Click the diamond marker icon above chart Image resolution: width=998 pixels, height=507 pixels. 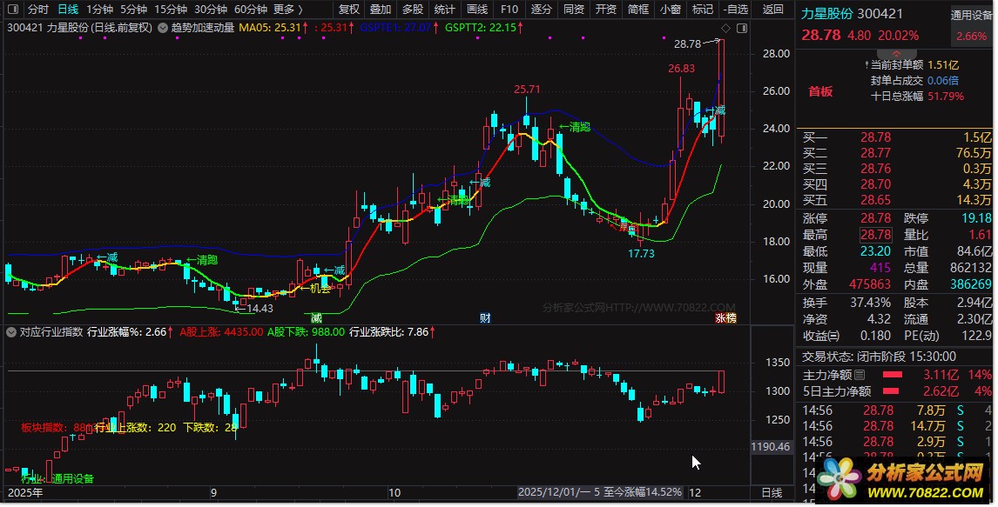(725, 28)
